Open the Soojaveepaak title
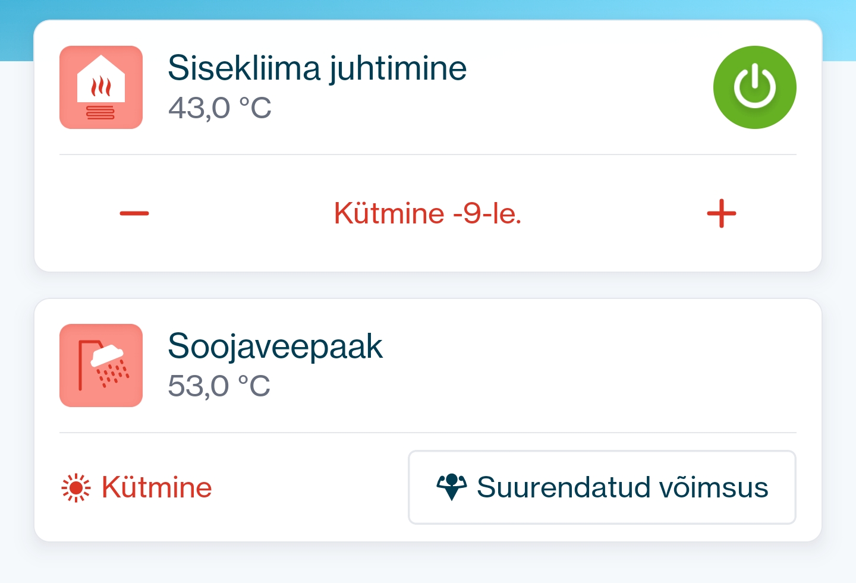The image size is (856, 583). pyautogui.click(x=275, y=346)
